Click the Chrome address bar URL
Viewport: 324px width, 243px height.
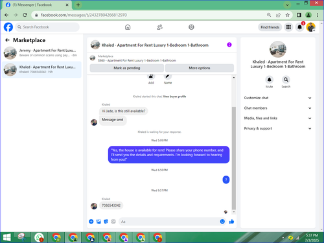coord(84,15)
